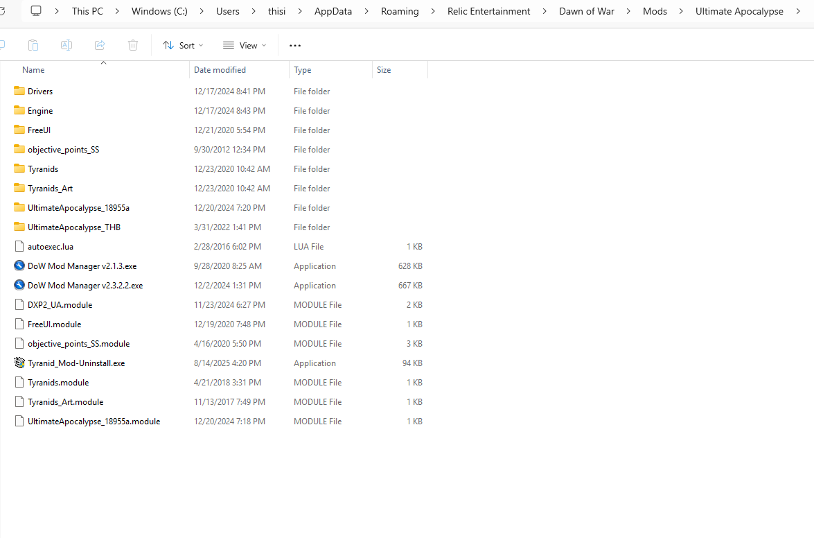Screen dimensions: 814x538
Task: Click the Tyranids.module file icon
Action: pyautogui.click(x=19, y=382)
